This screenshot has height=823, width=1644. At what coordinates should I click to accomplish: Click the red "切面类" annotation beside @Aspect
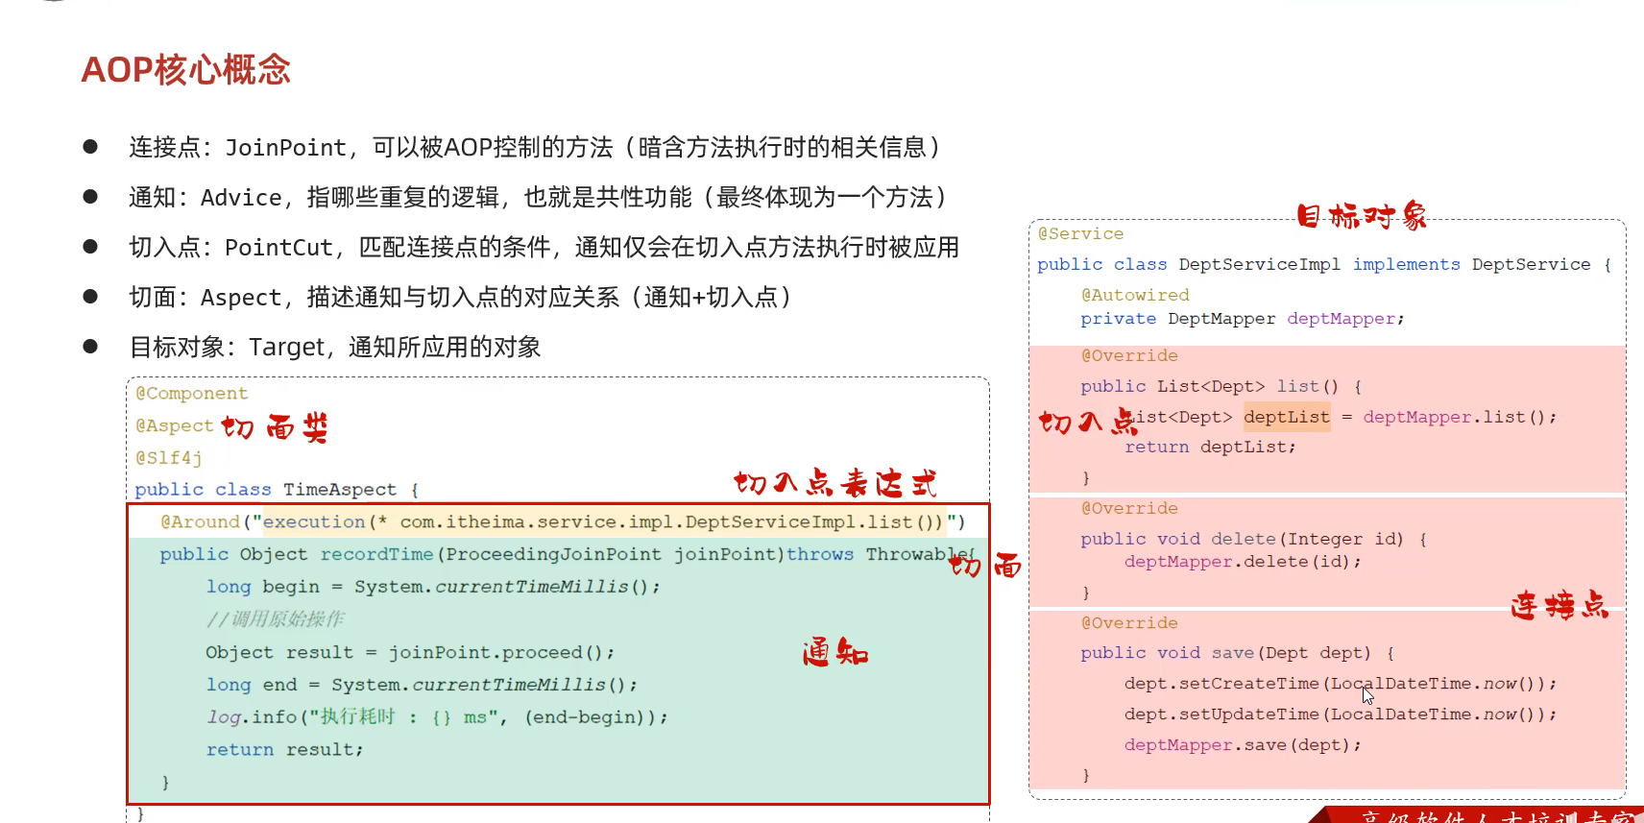(x=275, y=427)
